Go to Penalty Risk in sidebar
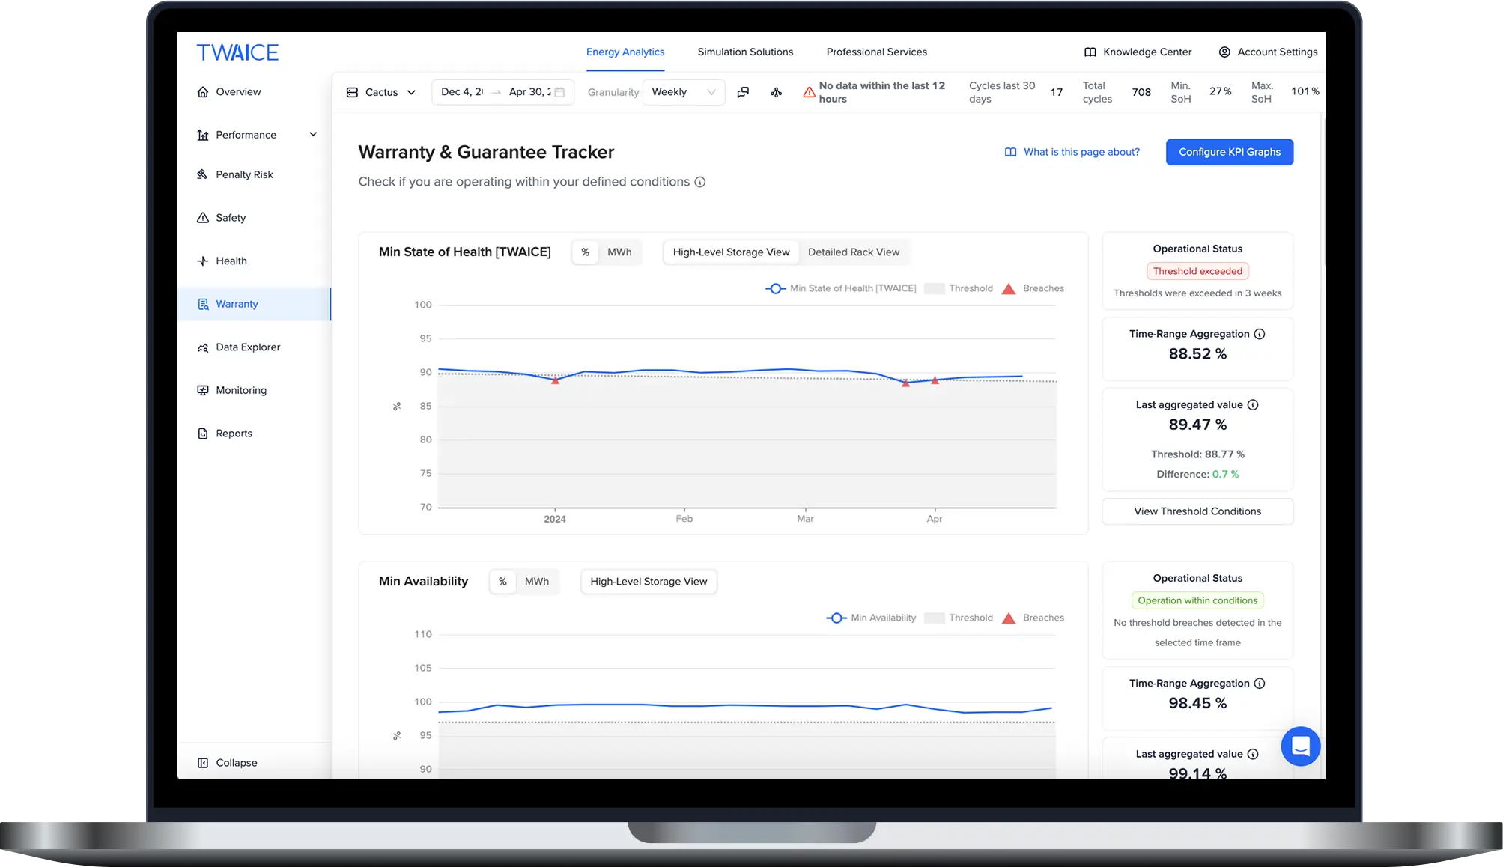 244,174
